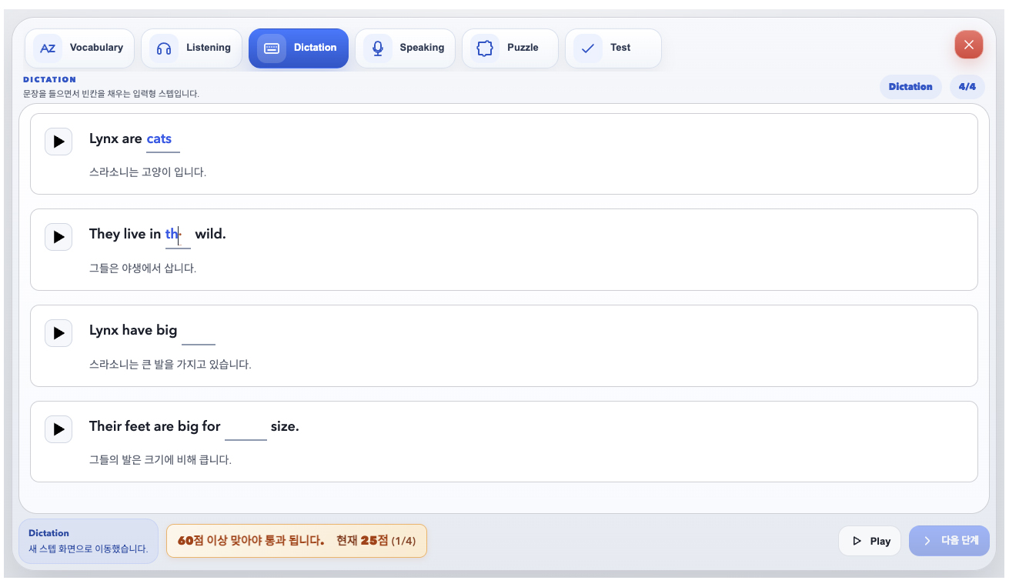Go to the Test tab
This screenshot has width=1009, height=587.
click(613, 48)
